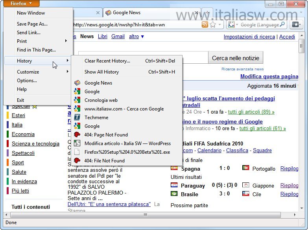This screenshot has height=230, width=308.
Task: Close the Google News tab
Action: pyautogui.click(x=196, y=13)
